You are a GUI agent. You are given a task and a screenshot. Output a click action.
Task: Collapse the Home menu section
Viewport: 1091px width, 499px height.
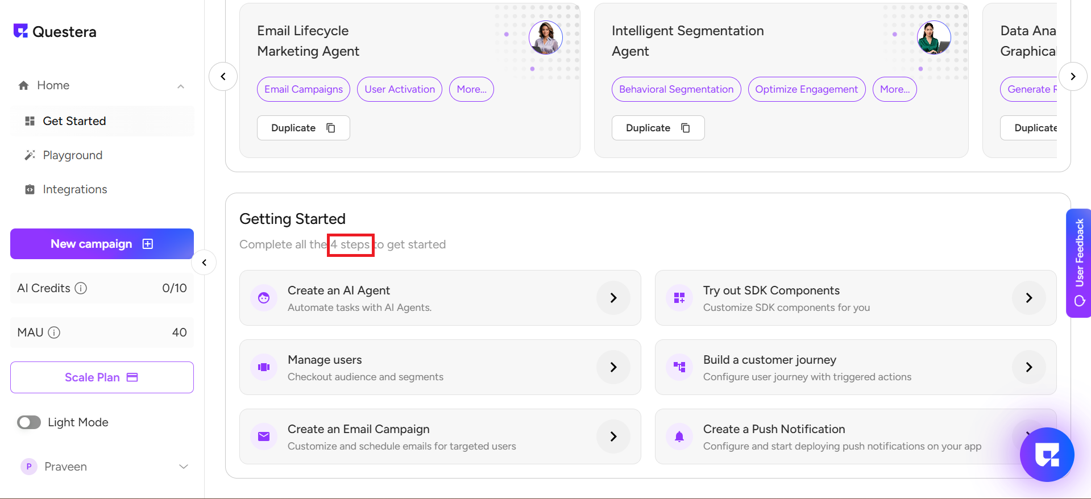[x=181, y=86]
